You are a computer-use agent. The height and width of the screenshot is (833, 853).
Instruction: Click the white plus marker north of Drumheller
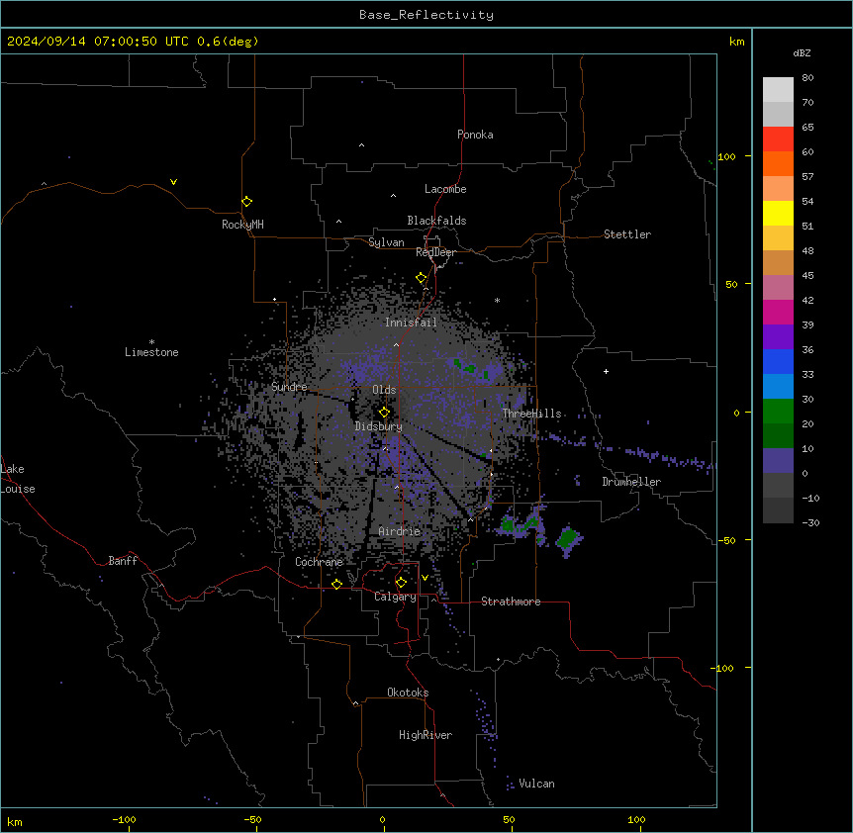click(x=606, y=371)
